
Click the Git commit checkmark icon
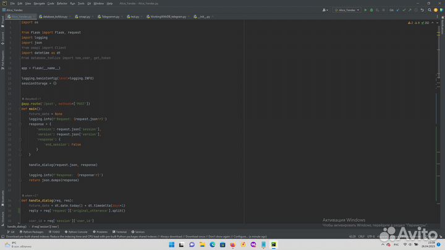pyautogui.click(x=404, y=10)
